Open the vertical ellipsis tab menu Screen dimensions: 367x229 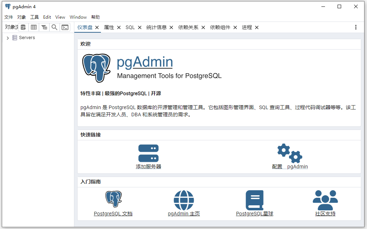[x=356, y=27]
